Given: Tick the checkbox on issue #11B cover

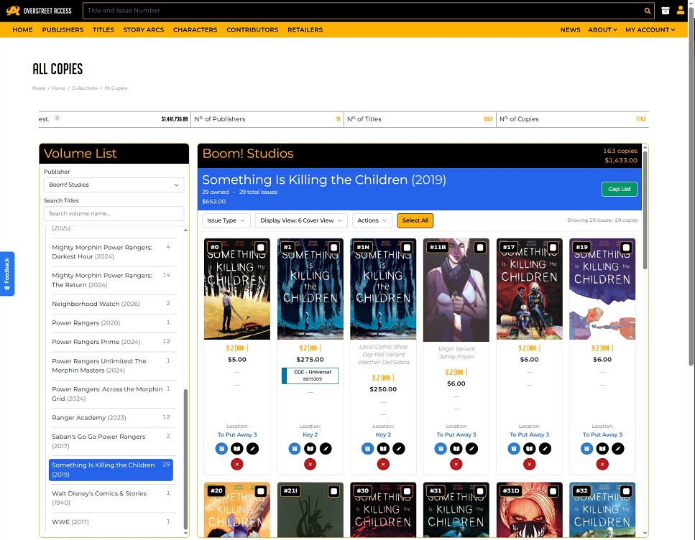Looking at the screenshot, I should coord(479,247).
